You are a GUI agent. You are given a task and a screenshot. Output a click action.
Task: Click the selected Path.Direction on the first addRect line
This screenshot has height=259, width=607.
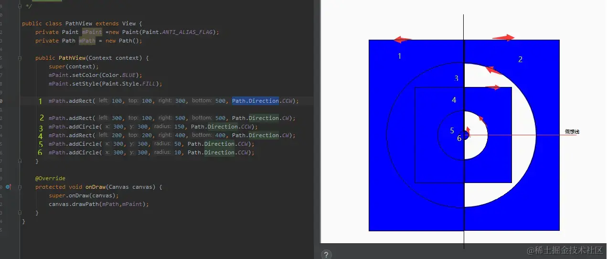tap(256, 101)
